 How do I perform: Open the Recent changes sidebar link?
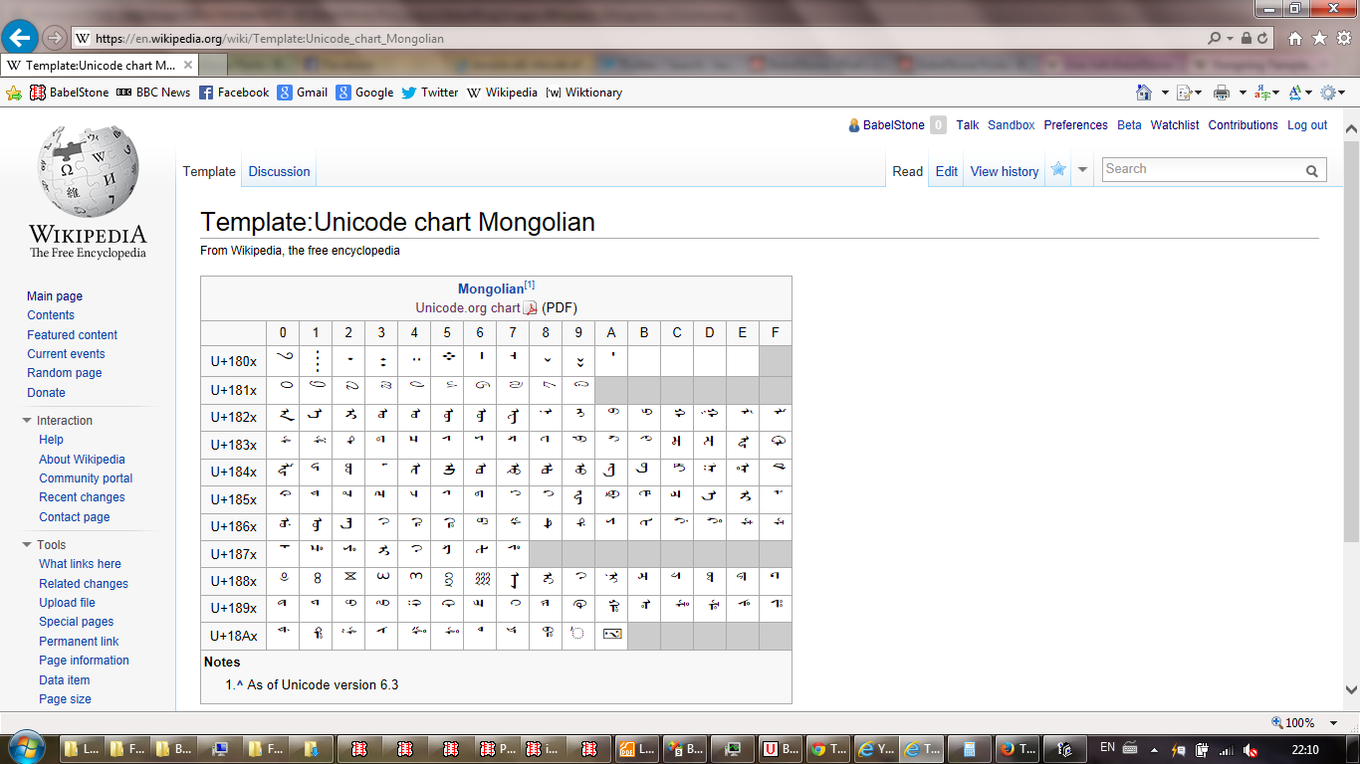pyautogui.click(x=83, y=497)
